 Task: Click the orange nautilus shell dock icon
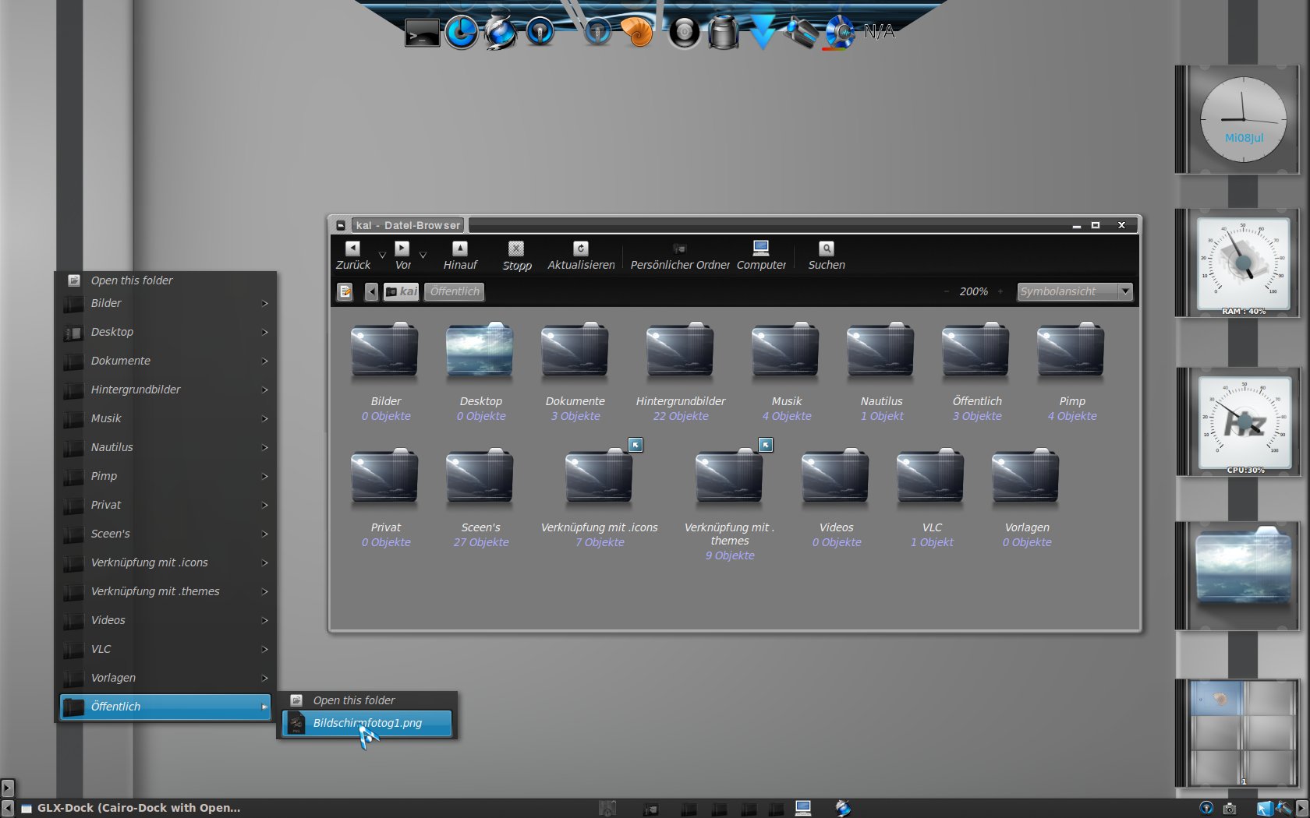click(x=637, y=32)
